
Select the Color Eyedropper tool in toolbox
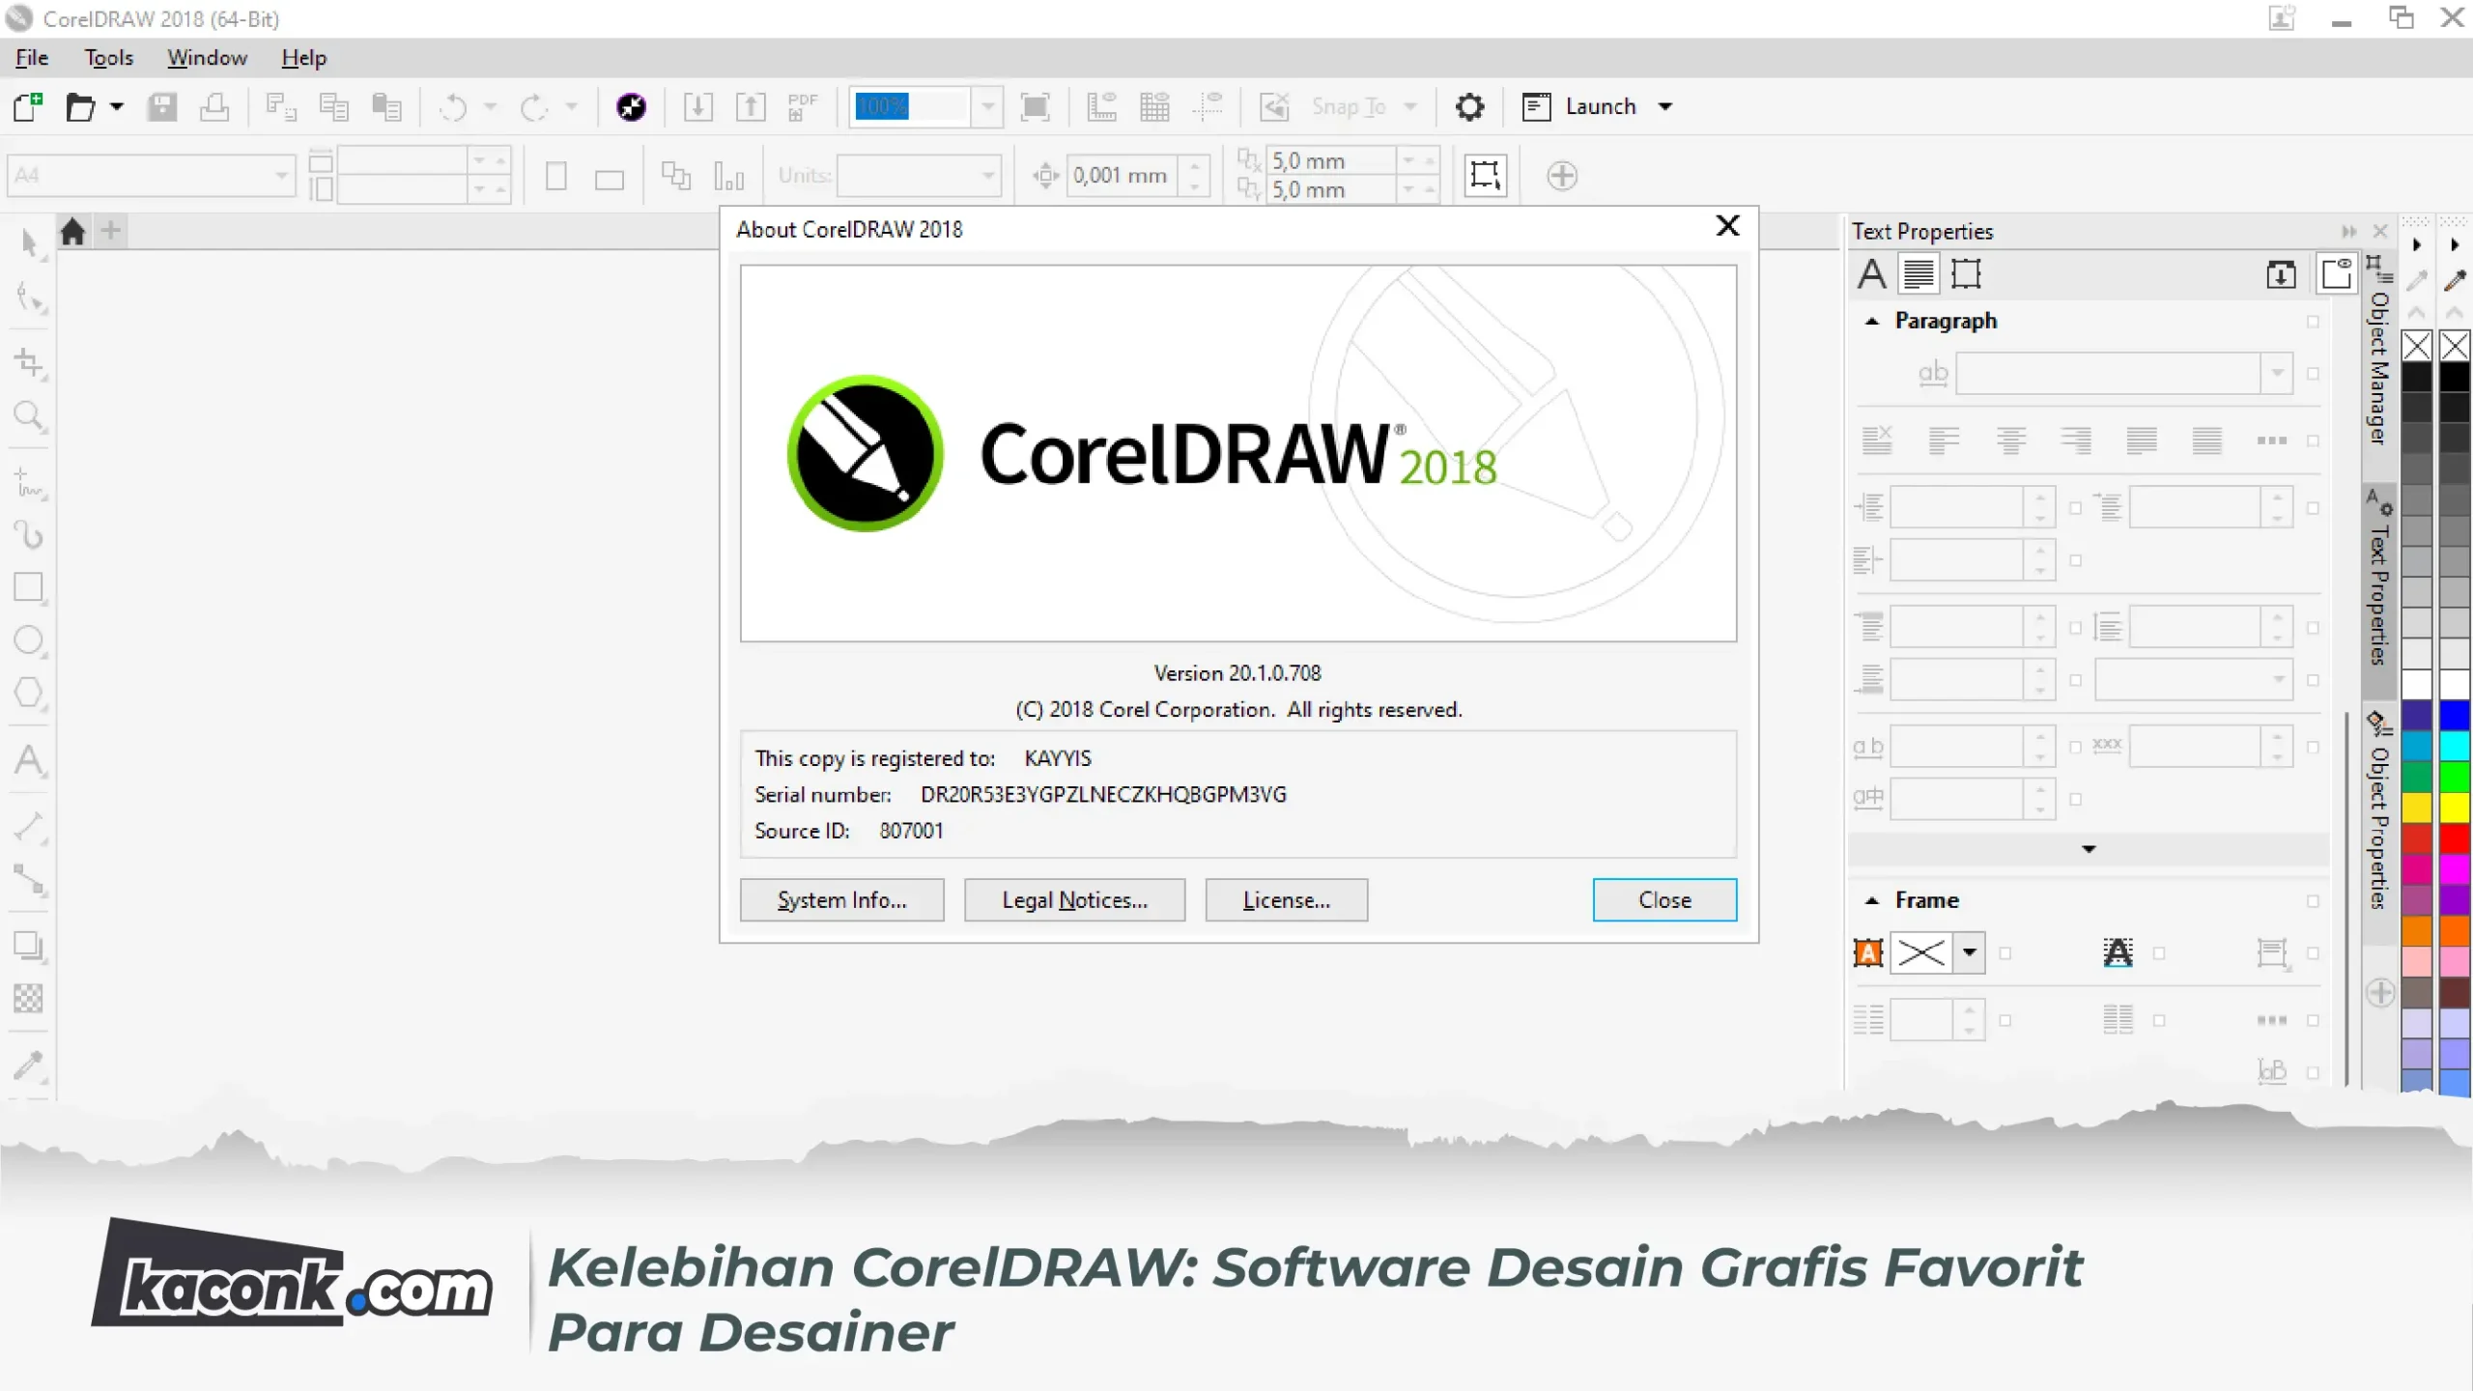(x=29, y=1065)
